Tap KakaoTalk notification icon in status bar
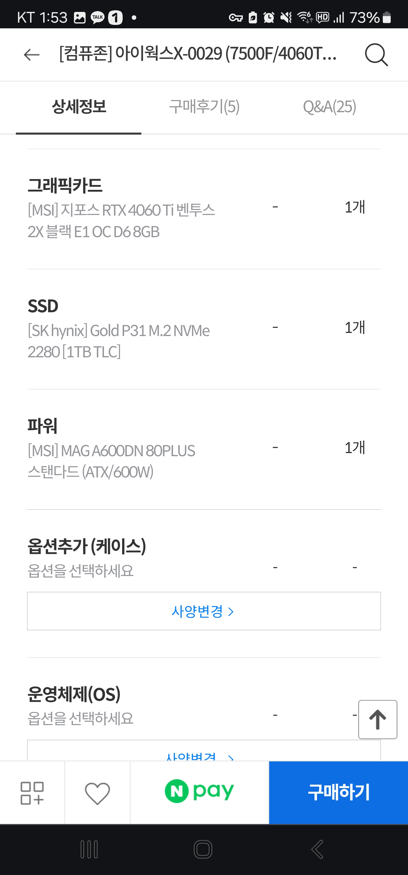 97,17
